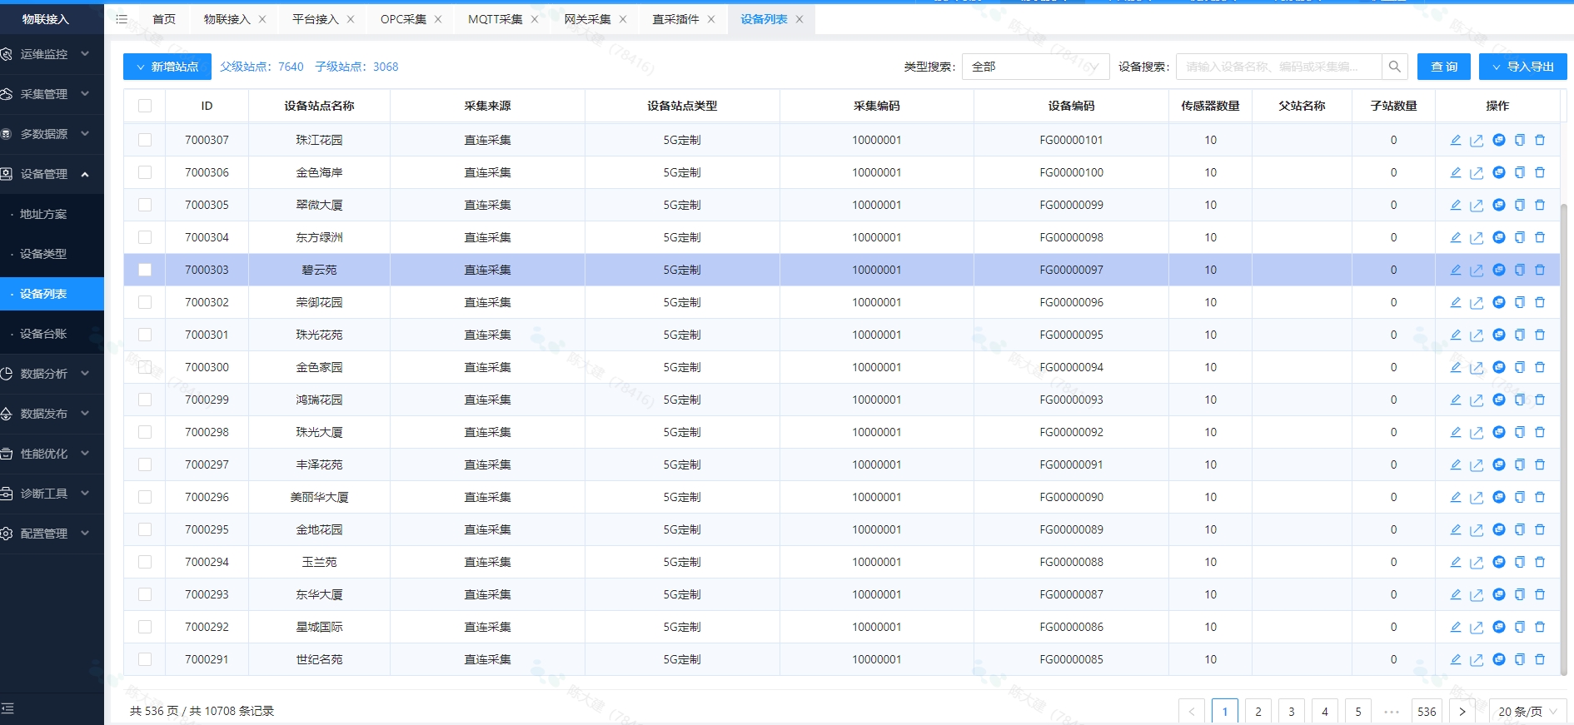Click the next page arrow
This screenshot has width=1574, height=725.
tap(1462, 712)
